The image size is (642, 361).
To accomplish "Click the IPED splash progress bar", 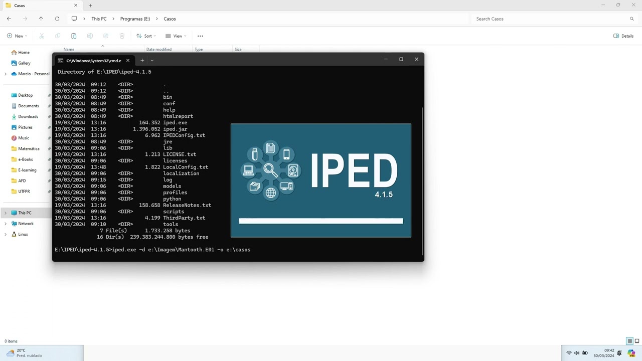I will tap(321, 221).
